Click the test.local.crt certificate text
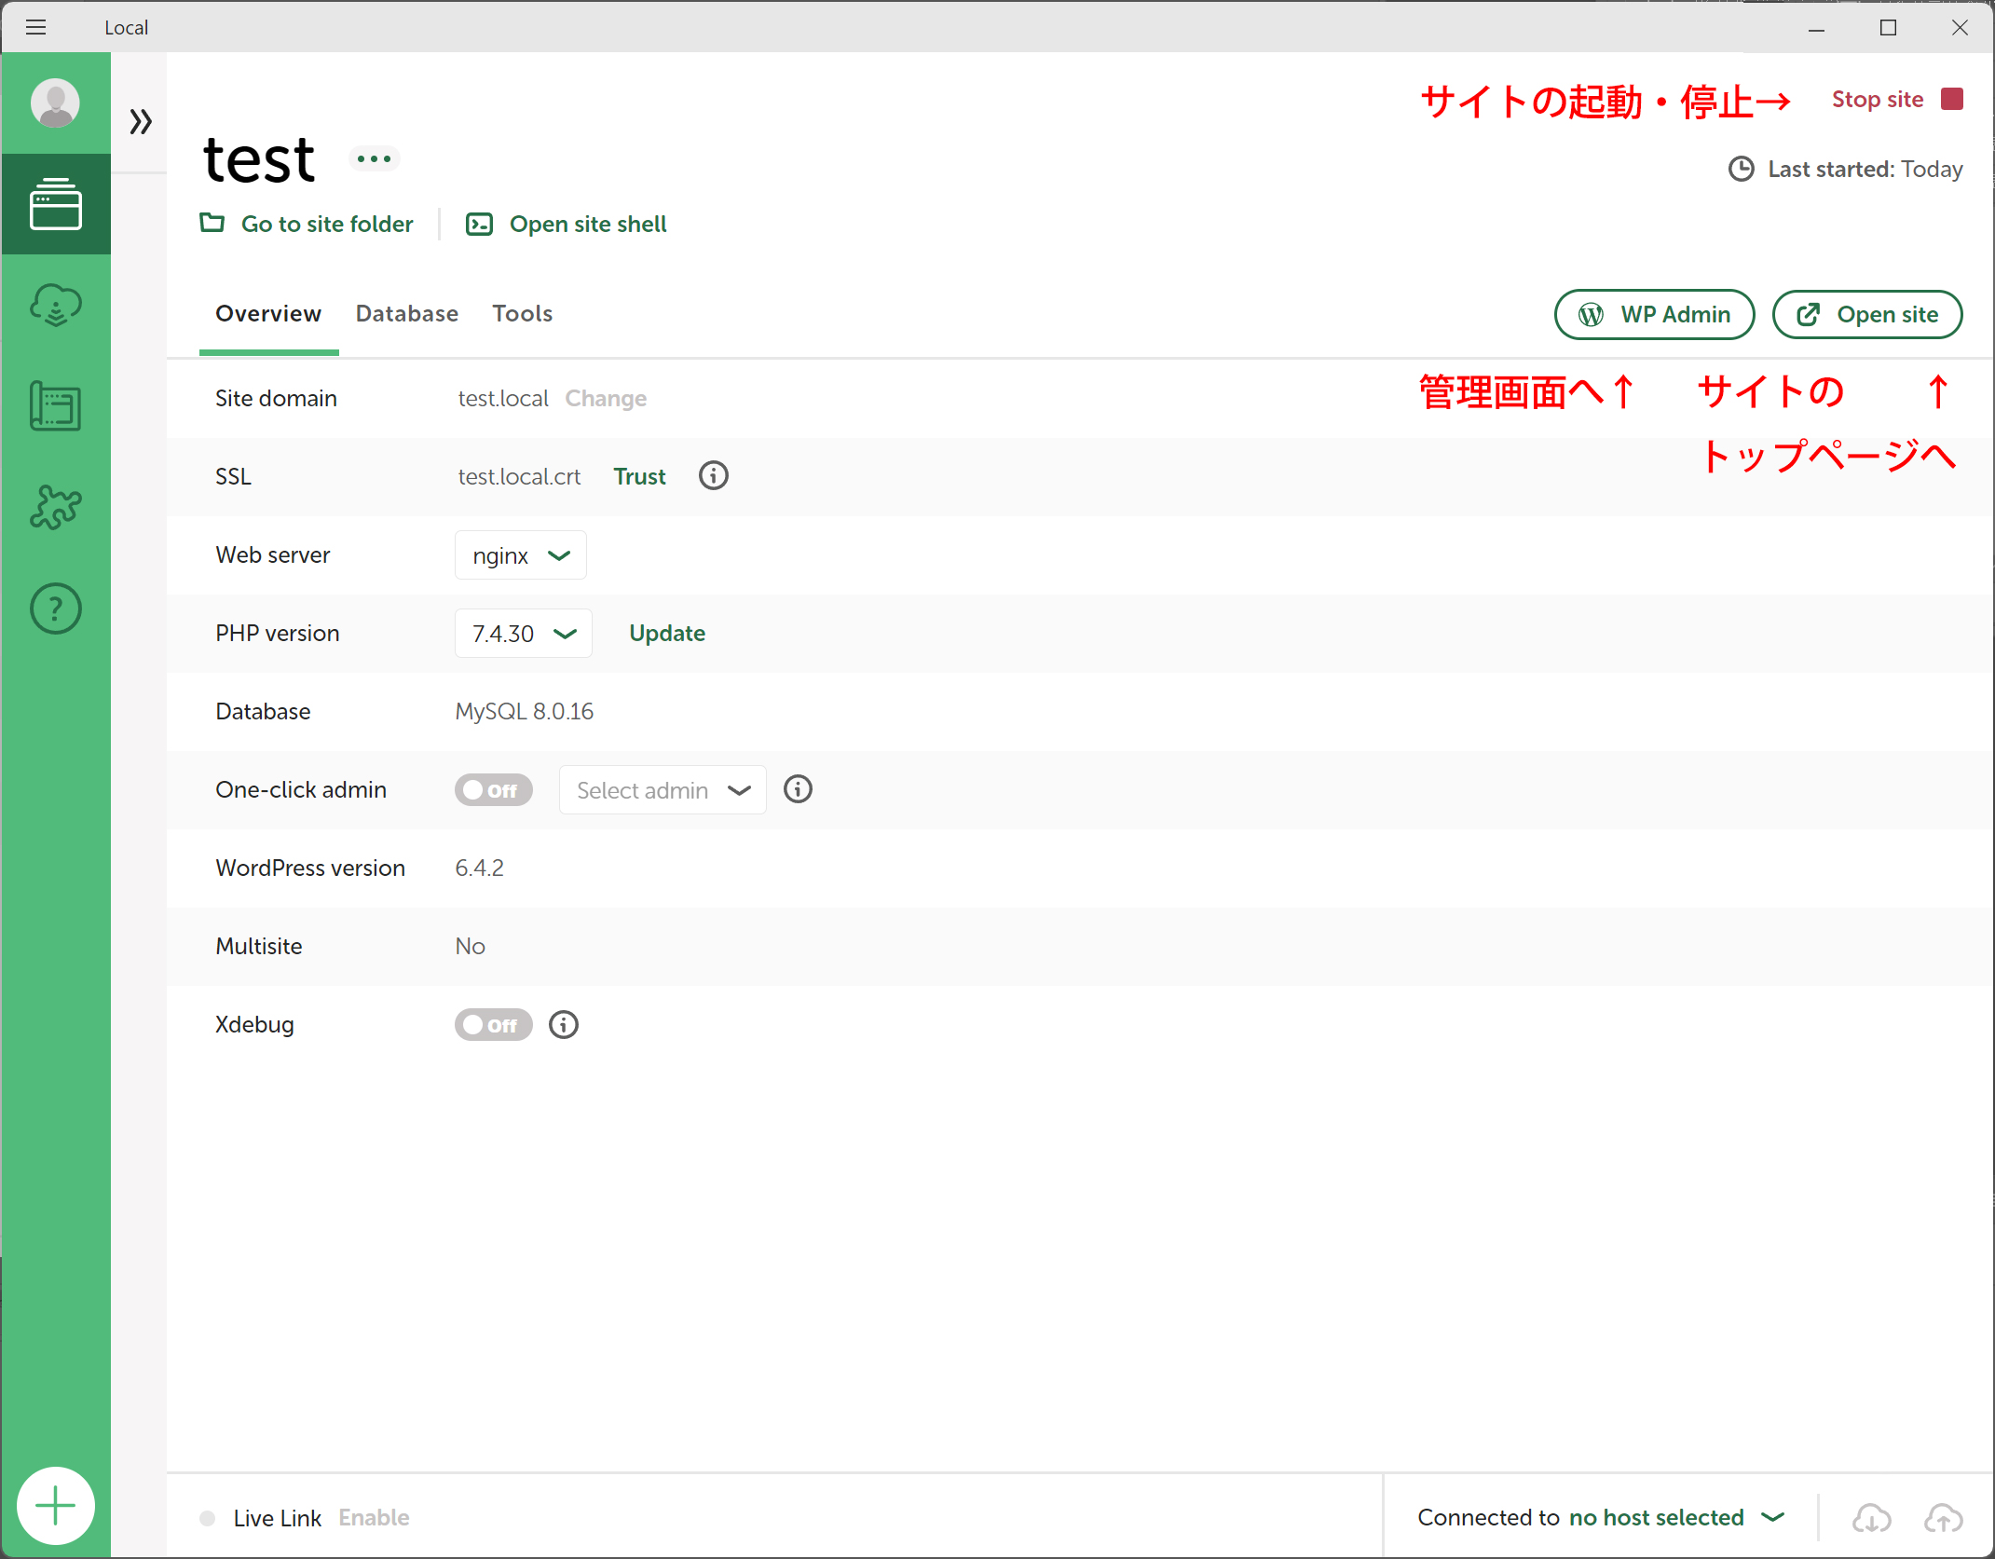The width and height of the screenshot is (1995, 1559). (519, 476)
